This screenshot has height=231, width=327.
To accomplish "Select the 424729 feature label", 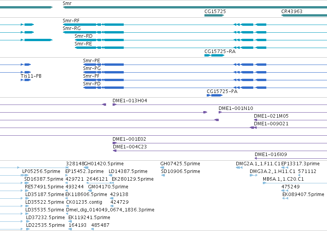I will 120,203.
